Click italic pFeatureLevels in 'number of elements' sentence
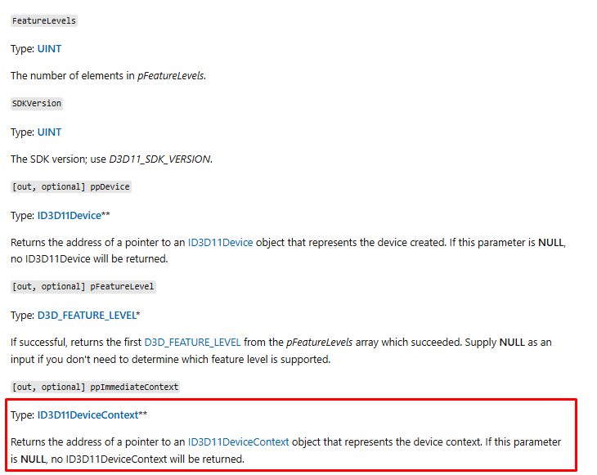This screenshot has width=597, height=475. coord(171,76)
